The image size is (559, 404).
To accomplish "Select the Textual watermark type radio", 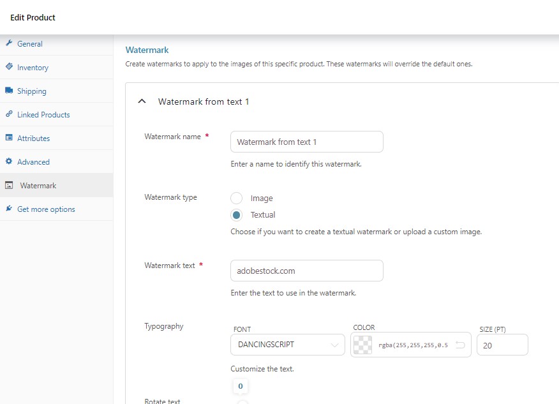I will 236,214.
